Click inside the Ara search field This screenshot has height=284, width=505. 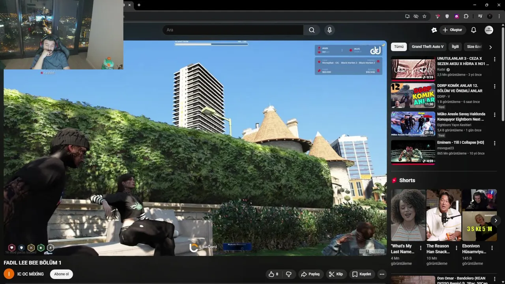[233, 30]
